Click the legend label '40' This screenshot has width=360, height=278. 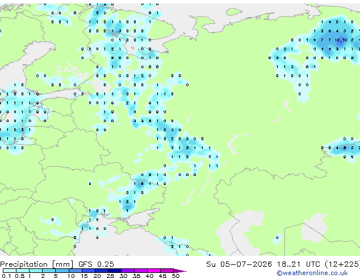(149, 276)
